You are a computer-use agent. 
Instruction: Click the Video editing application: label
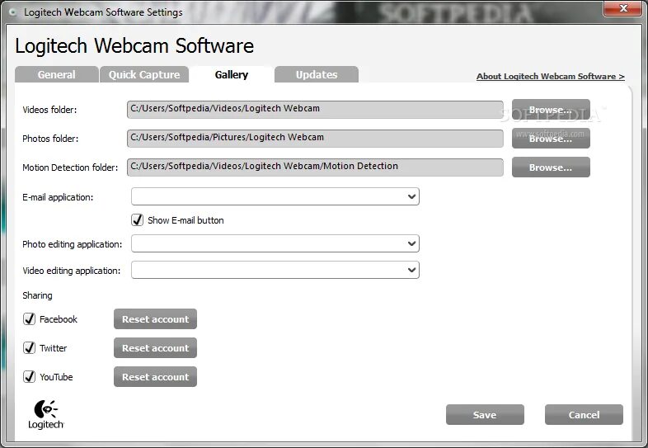tap(72, 271)
